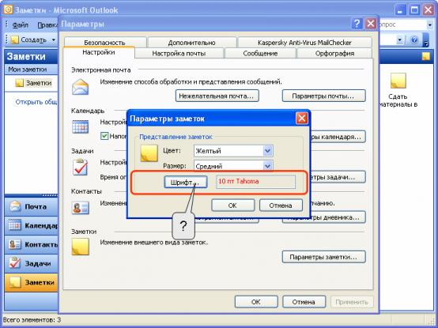Close the Параметры dialog with red X

pos(370,24)
